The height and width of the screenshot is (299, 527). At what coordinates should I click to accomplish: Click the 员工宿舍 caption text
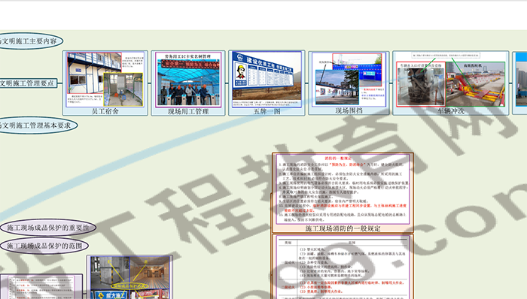(x=105, y=111)
